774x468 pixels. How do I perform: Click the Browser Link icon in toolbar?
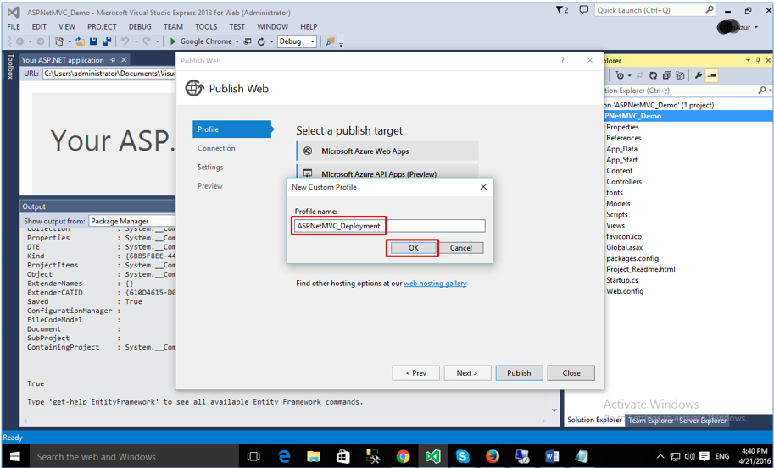click(x=248, y=41)
